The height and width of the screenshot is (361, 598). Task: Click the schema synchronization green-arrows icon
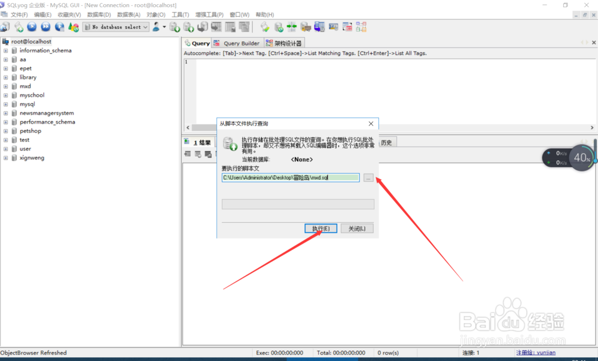[x=292, y=26]
